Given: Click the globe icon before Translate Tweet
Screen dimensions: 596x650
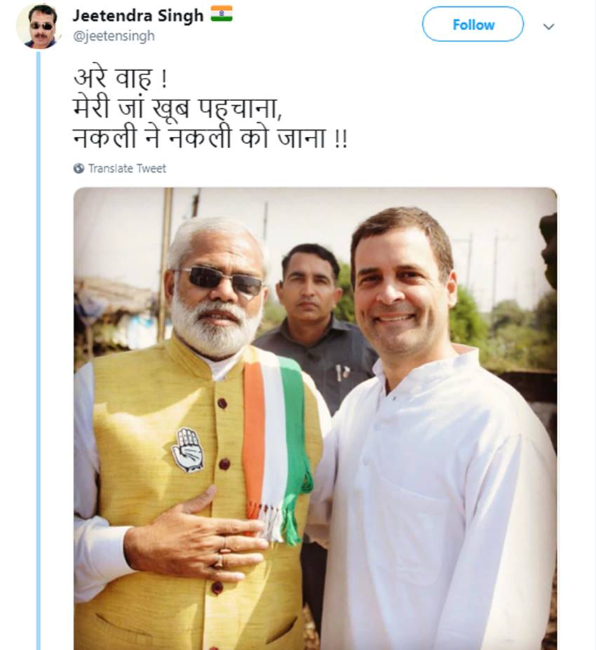Looking at the screenshot, I should 79,168.
